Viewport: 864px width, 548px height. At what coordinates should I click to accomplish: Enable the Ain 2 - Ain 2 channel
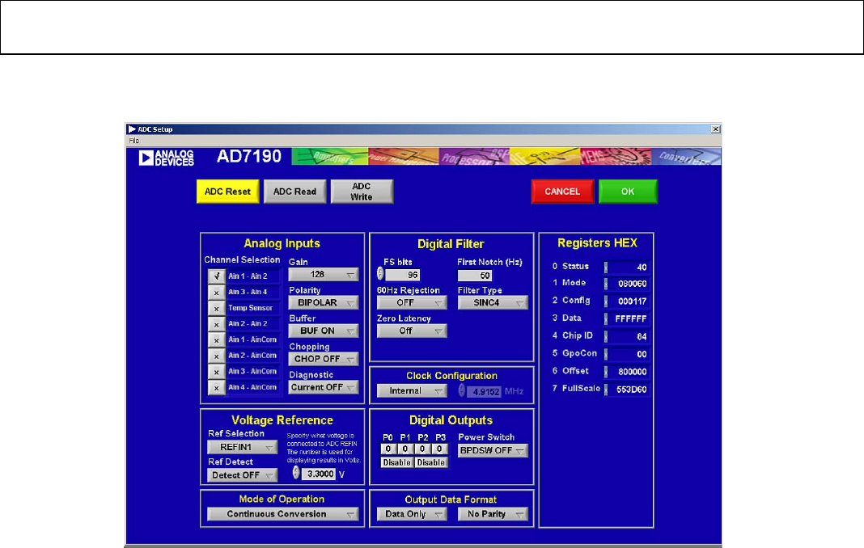[217, 324]
